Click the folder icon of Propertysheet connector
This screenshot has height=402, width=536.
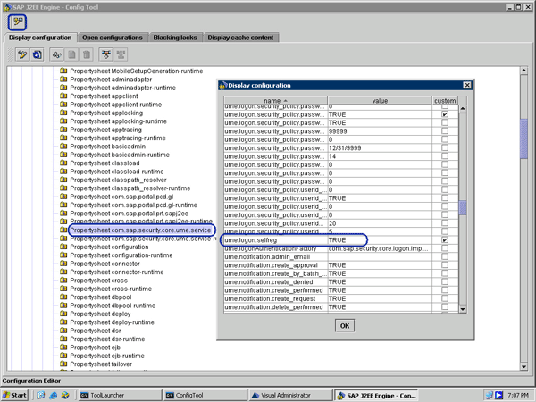63,264
